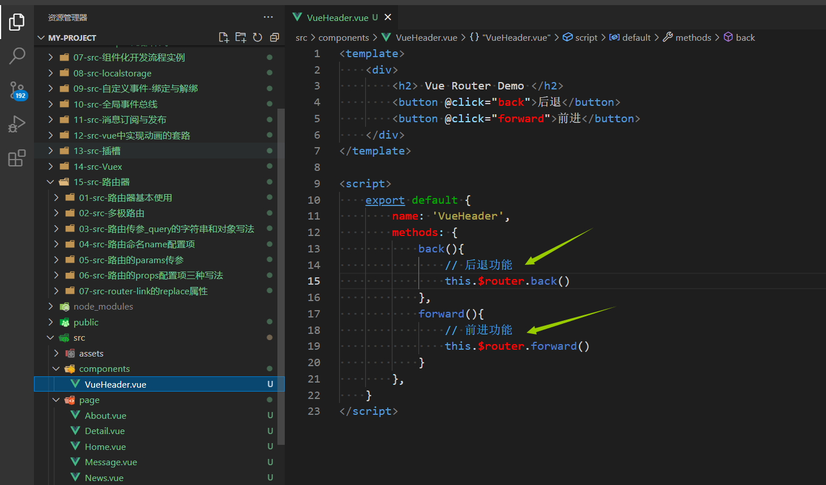This screenshot has width=826, height=485.
Task: Collapse all folders in explorer
Action: click(275, 37)
